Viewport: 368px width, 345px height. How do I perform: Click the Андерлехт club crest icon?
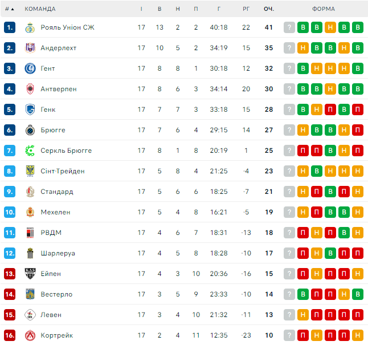(x=30, y=48)
